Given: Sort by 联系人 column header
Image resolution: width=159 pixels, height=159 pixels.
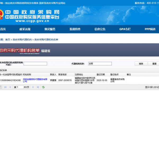Looking at the screenshot, I should (x=54, y=74).
